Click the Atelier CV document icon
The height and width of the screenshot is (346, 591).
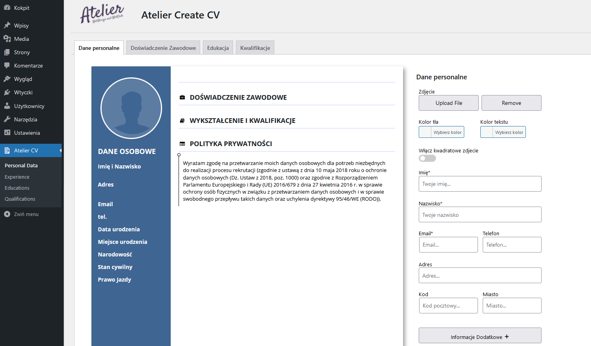coord(7,150)
